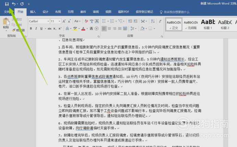Toggle Italic formatting
The image size is (237, 147).
(36, 29)
